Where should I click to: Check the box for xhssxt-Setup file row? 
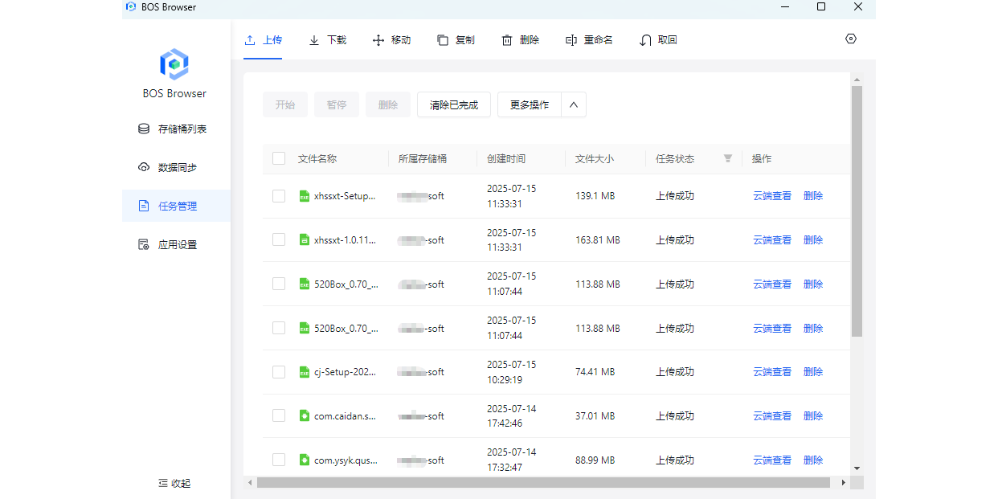279,196
